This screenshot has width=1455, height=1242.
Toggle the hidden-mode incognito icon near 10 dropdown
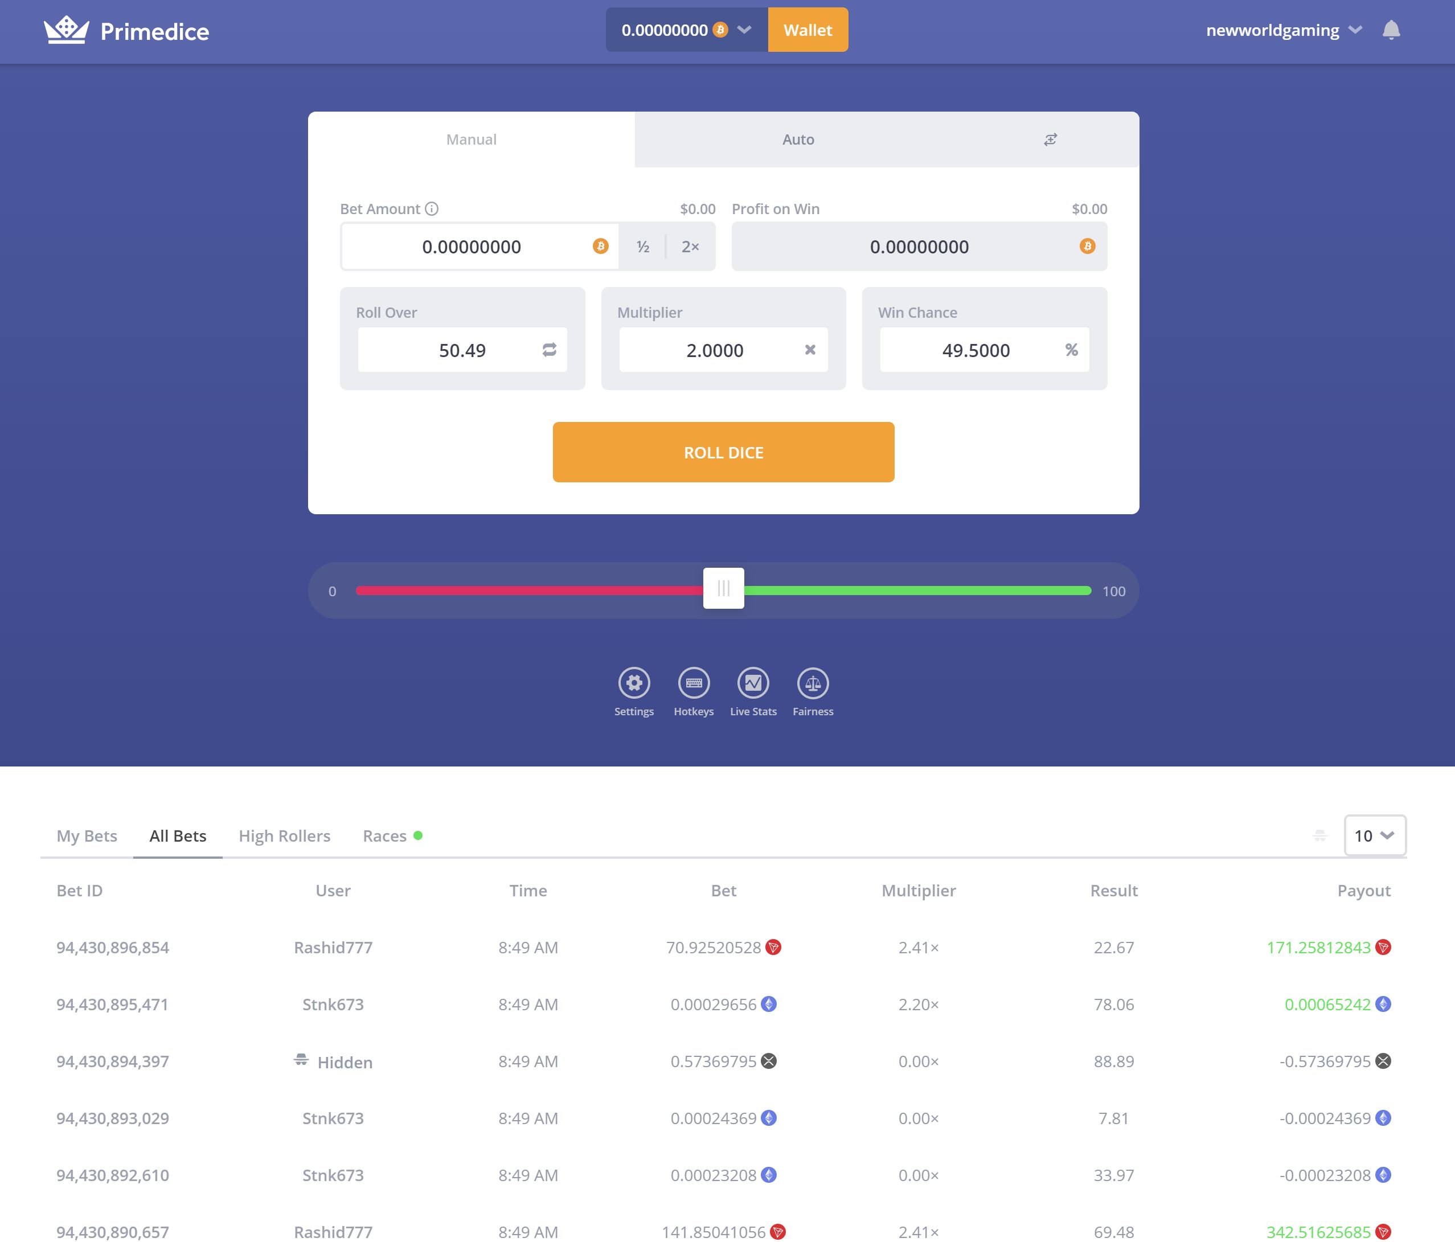(1320, 835)
